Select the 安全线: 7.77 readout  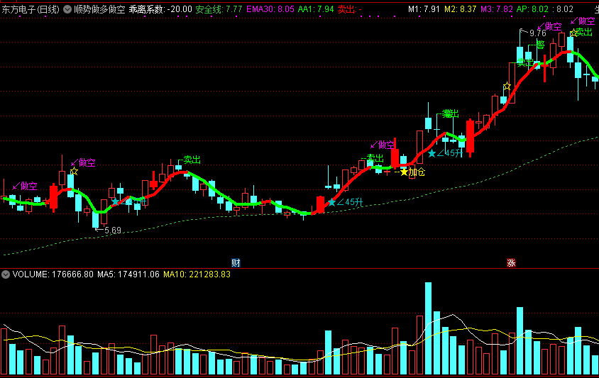[219, 9]
